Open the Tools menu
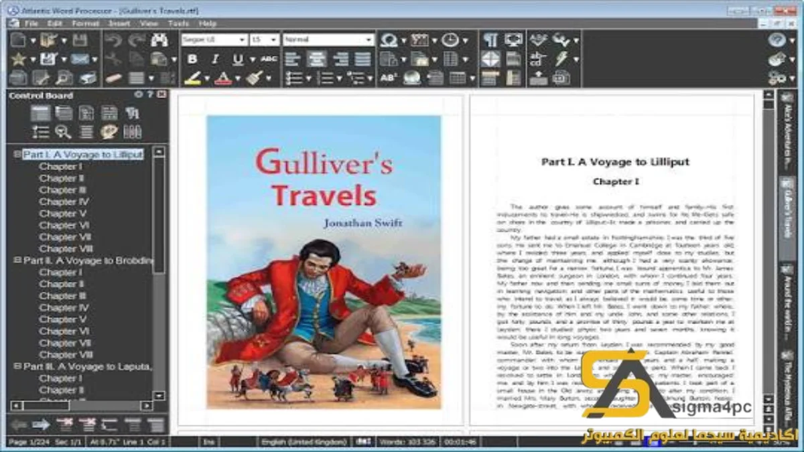The image size is (804, 452). tap(178, 23)
